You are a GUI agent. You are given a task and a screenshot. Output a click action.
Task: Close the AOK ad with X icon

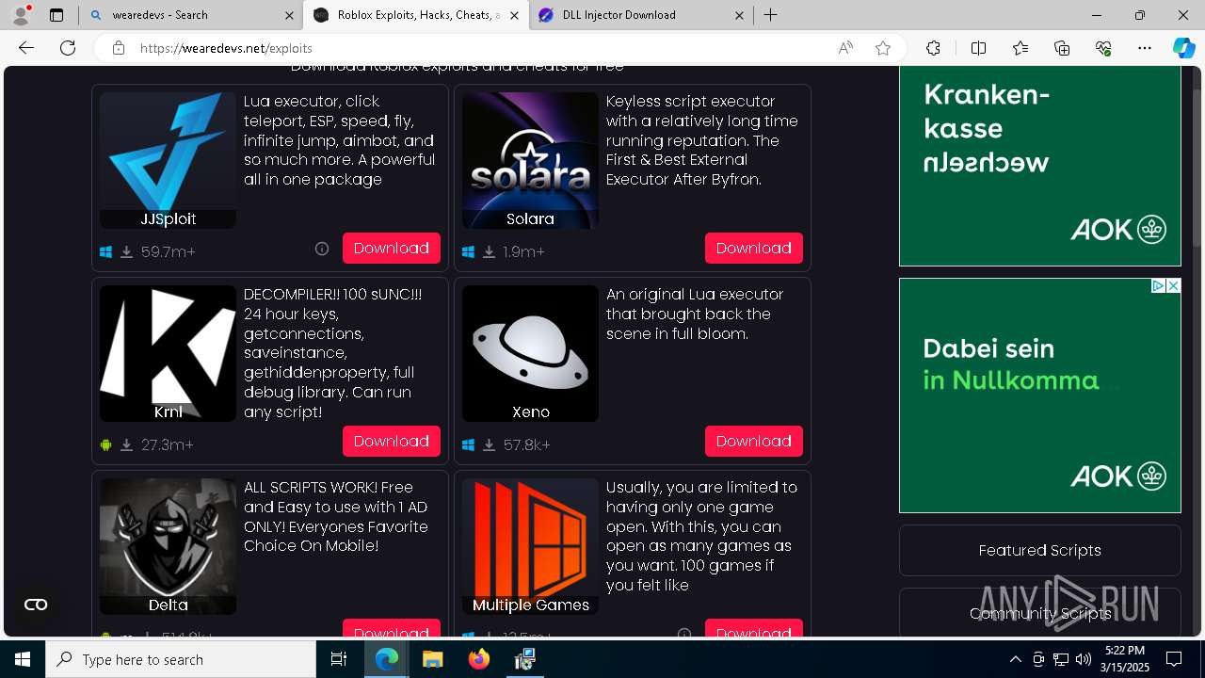pos(1174,285)
